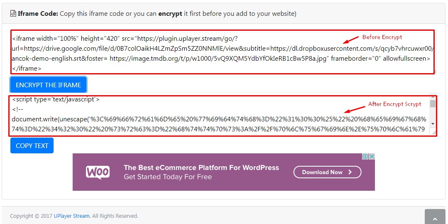The width and height of the screenshot is (448, 224).
Task: Click the 'Get Started Today For Free' ad text
Action: (168, 177)
